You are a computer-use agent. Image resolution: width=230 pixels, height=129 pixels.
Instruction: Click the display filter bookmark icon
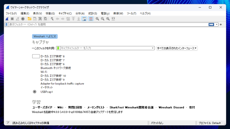pos(6,25)
